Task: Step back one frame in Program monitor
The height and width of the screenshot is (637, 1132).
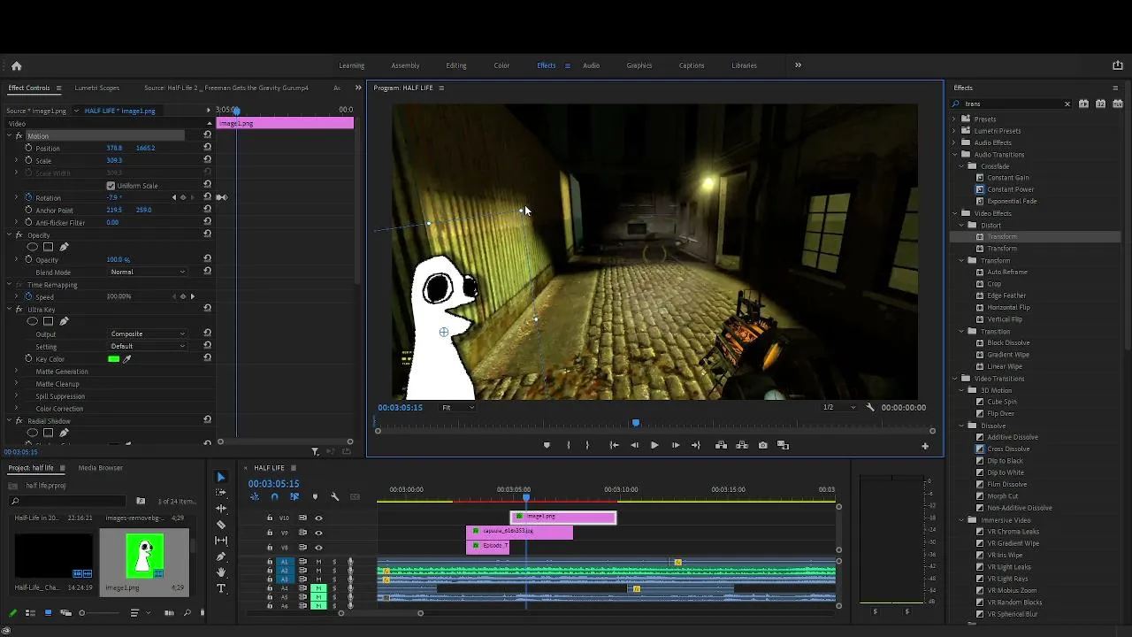Action: coord(634,445)
